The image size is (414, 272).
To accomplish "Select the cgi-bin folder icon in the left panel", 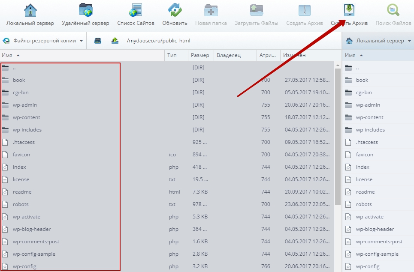I will click(5, 92).
